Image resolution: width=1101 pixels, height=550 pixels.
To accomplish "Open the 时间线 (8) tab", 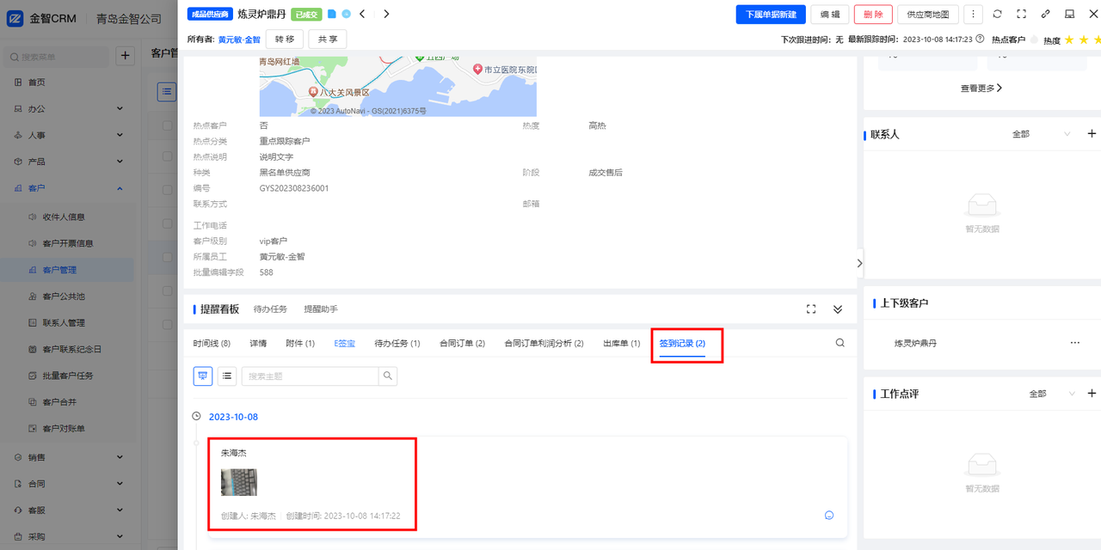I will [x=212, y=344].
